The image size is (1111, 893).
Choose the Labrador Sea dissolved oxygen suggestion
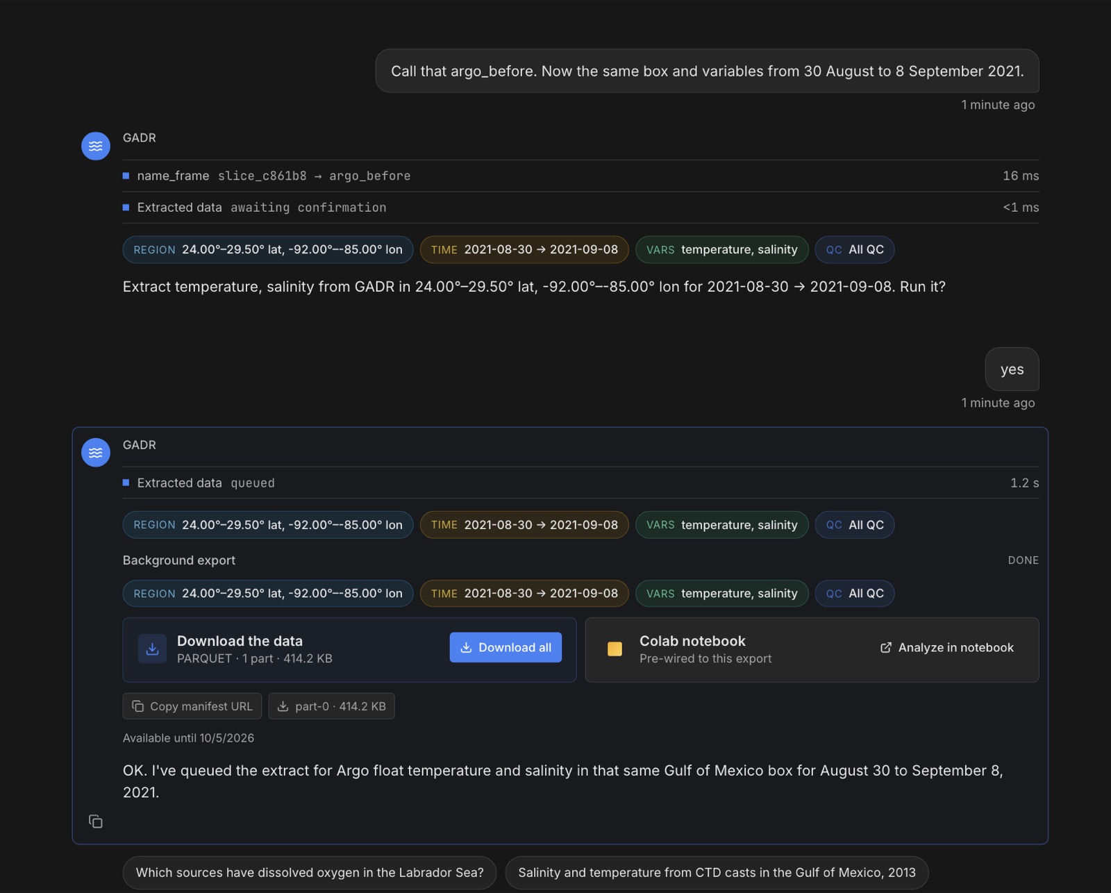pyautogui.click(x=310, y=873)
